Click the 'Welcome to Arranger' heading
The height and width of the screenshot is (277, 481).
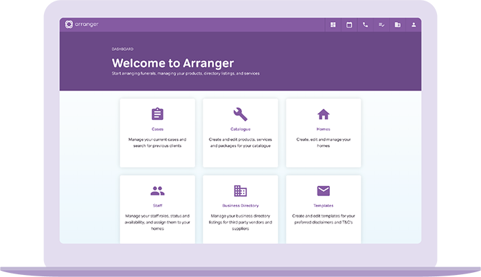172,63
